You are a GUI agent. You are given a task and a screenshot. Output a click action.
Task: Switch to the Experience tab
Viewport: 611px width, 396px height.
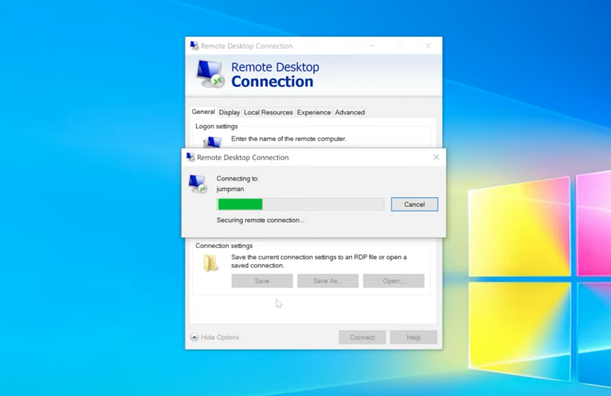tap(314, 112)
